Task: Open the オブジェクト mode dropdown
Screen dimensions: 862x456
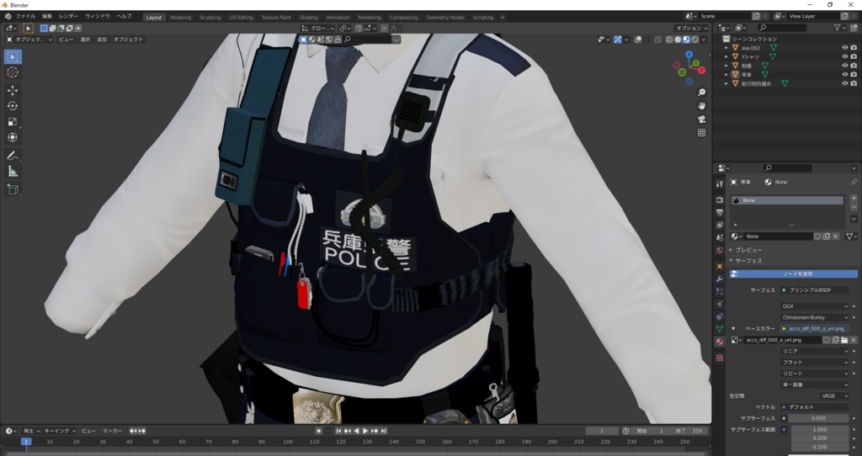Action: [29, 40]
